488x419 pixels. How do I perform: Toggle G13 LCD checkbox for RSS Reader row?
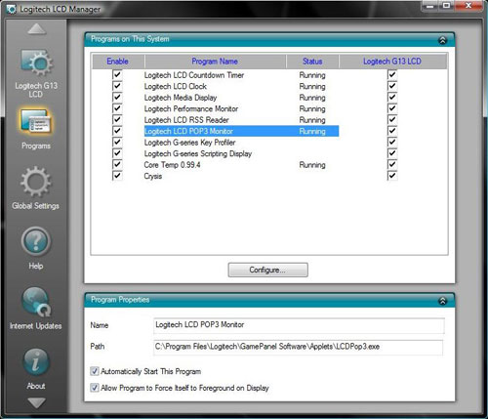pos(392,120)
